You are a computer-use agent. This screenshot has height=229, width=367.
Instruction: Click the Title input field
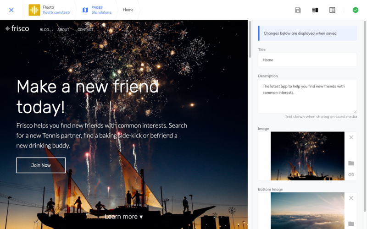(307, 60)
